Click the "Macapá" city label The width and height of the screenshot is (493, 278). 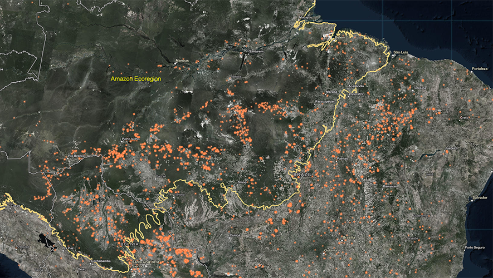(305, 17)
